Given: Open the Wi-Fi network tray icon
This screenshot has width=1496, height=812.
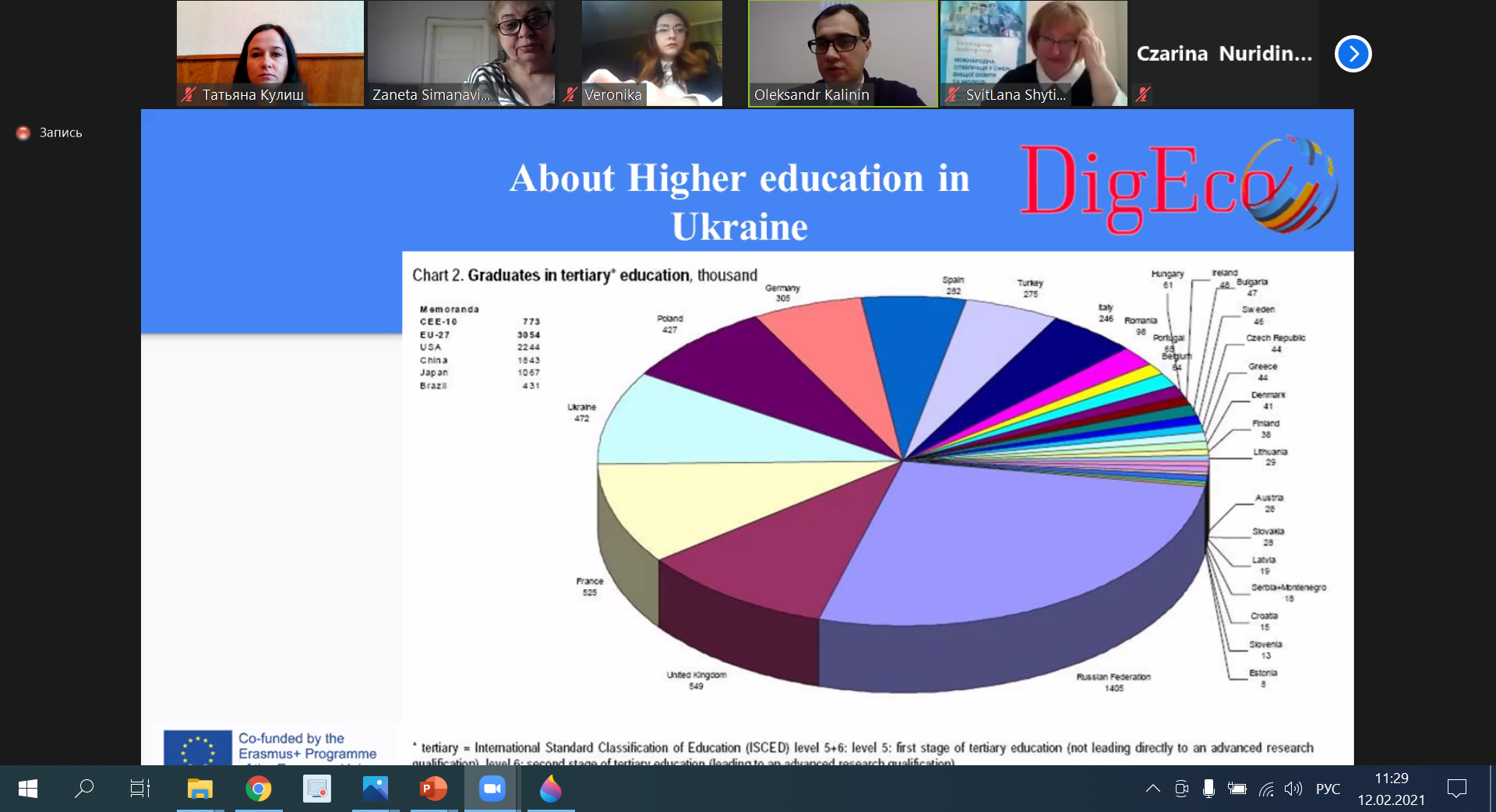Looking at the screenshot, I should (1266, 789).
